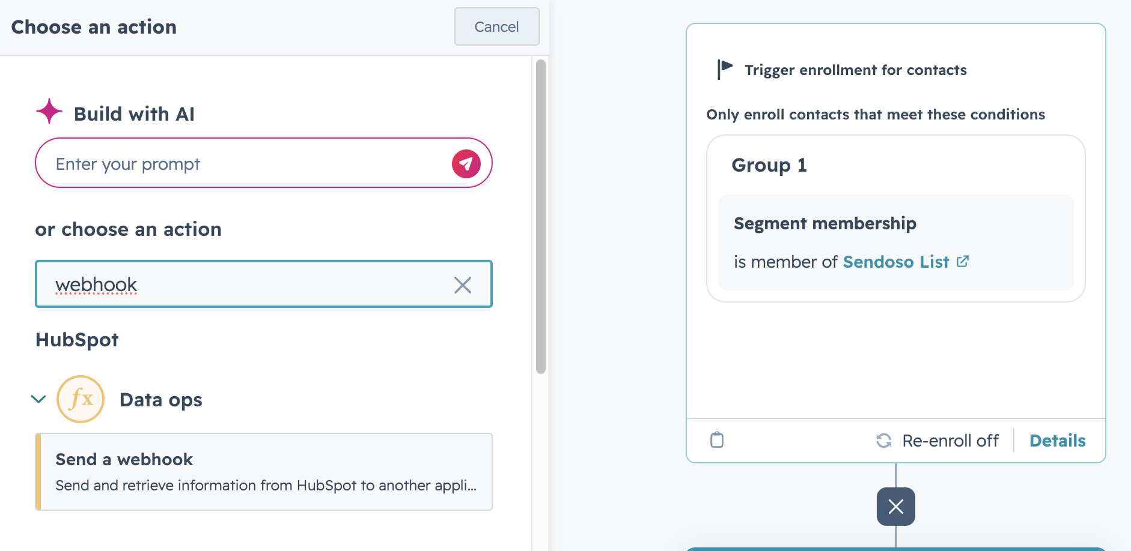Select the Group 1 filter box
Viewport: 1131px width, 551px height.
tap(896, 218)
